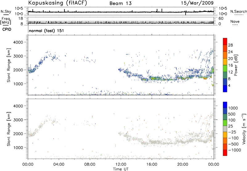
Task: Click the "24" label on Power scale
Action: pos(230,52)
